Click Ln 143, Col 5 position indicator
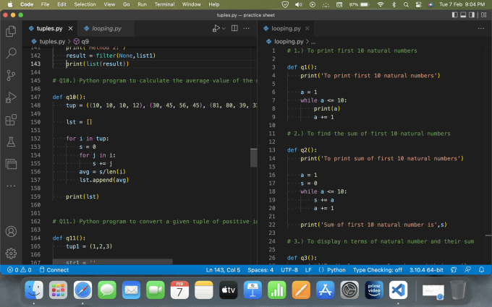Image resolution: width=492 pixels, height=307 pixels. coord(223,269)
